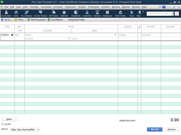
Task: Open the Company menu
Action: click(x=58, y=7)
